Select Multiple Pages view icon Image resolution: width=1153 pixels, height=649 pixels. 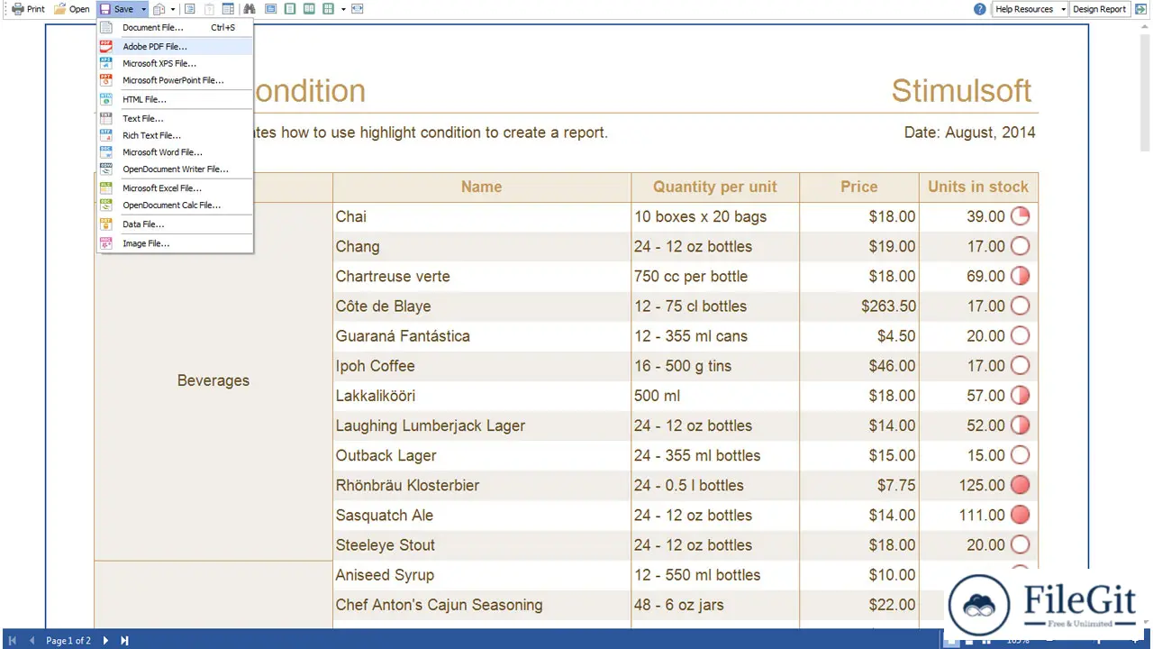pos(328,9)
